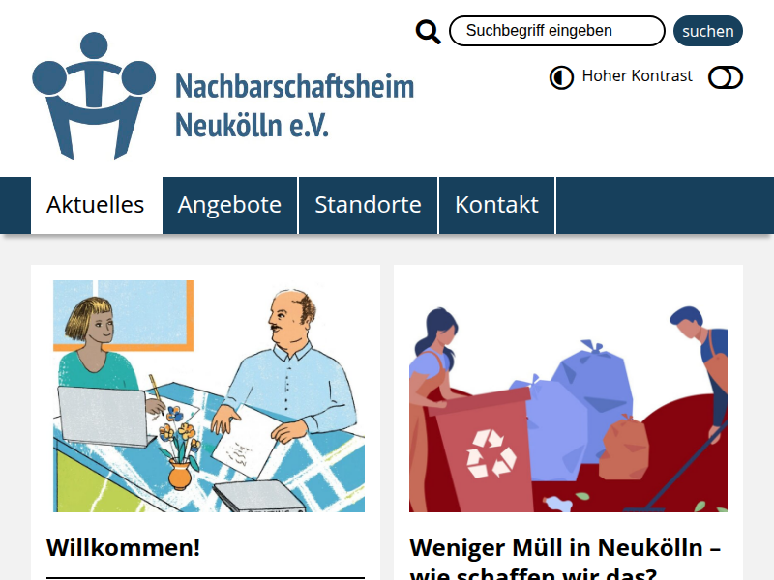Viewport: 774px width, 580px height.
Task: Click the suchen button
Action: (x=708, y=31)
